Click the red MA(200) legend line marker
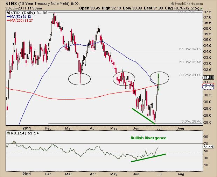217x177 pixels. pos(8,21)
